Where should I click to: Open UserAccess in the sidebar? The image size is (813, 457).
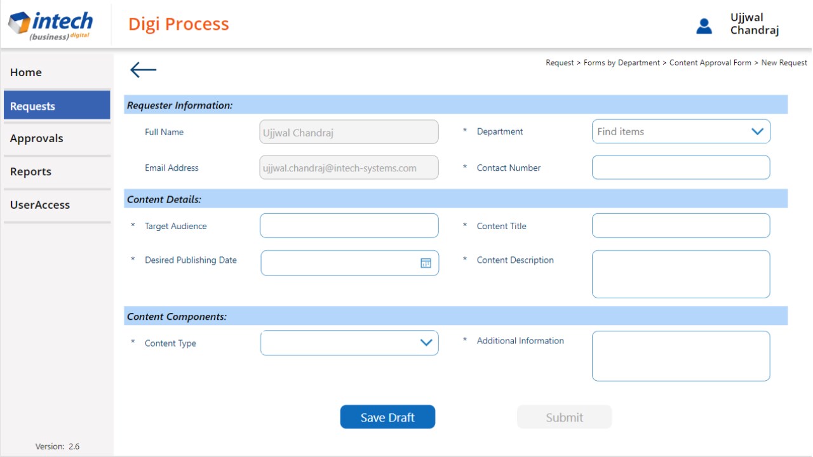(x=57, y=205)
